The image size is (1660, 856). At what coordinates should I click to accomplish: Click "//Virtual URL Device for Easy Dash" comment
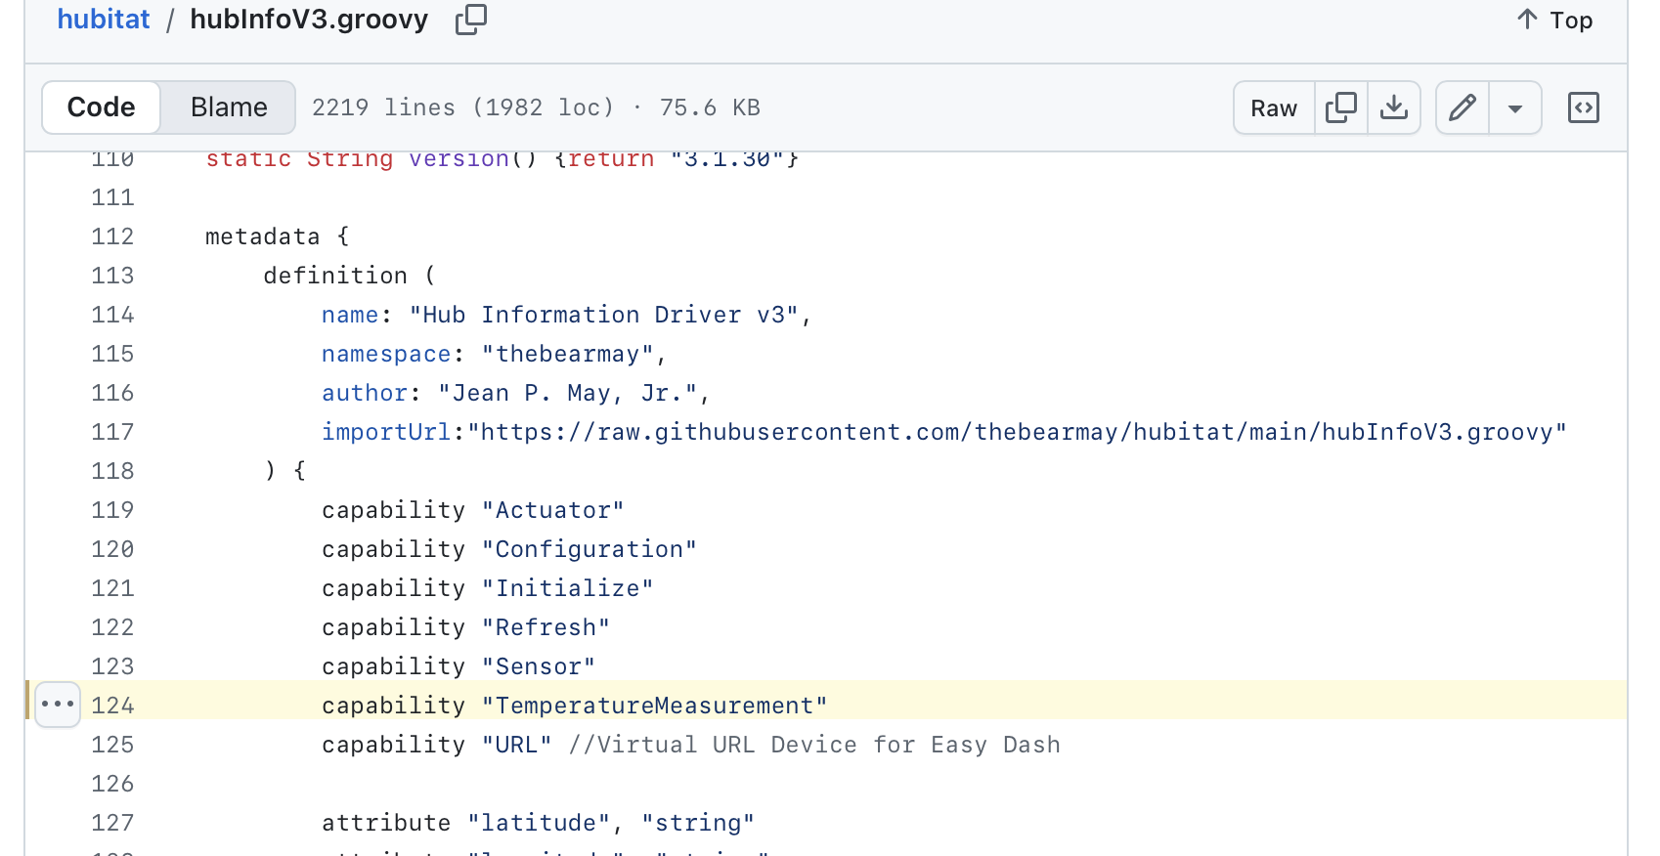tap(814, 745)
